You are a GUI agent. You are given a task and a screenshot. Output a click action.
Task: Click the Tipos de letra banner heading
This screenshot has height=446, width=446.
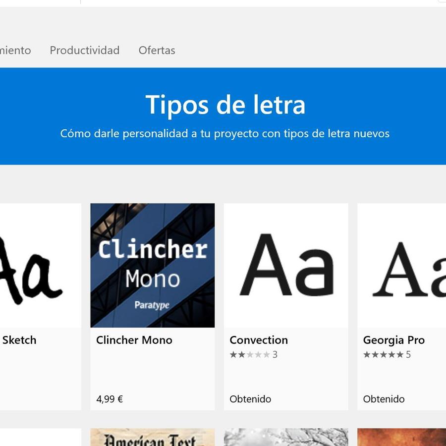click(x=225, y=105)
